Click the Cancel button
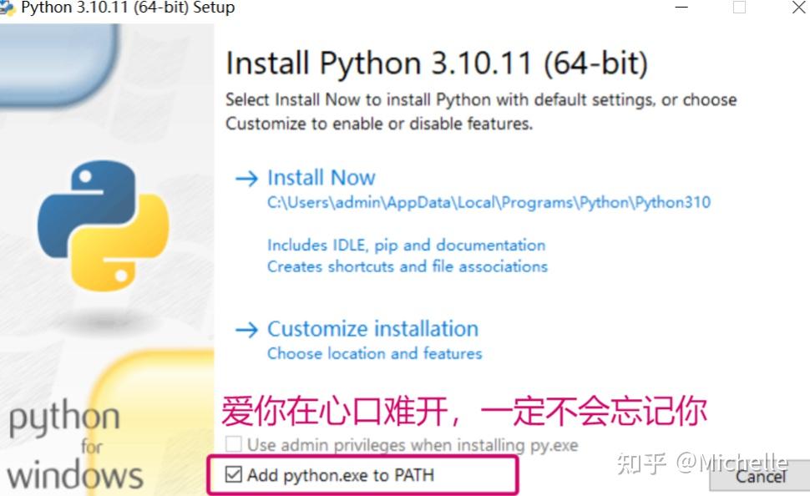 [x=761, y=478]
